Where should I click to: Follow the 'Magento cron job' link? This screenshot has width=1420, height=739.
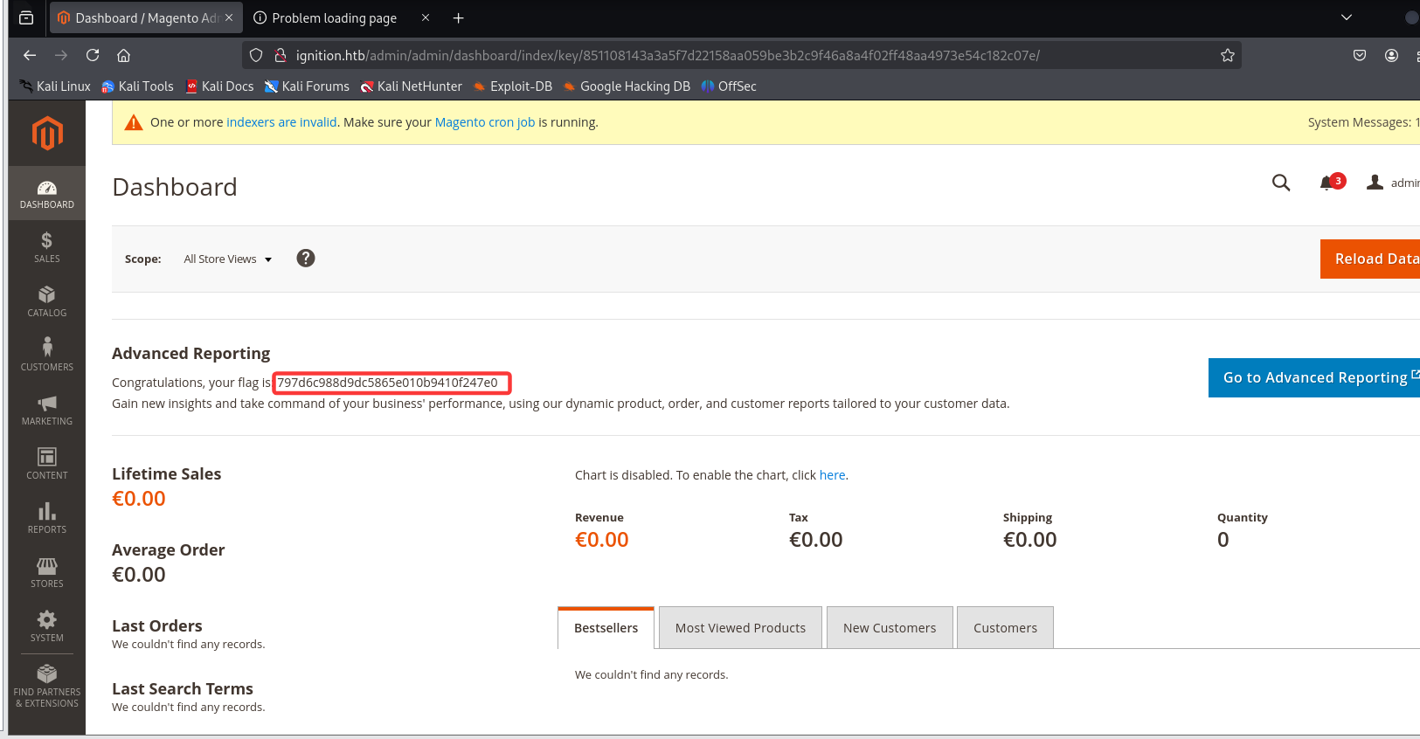[x=485, y=122]
